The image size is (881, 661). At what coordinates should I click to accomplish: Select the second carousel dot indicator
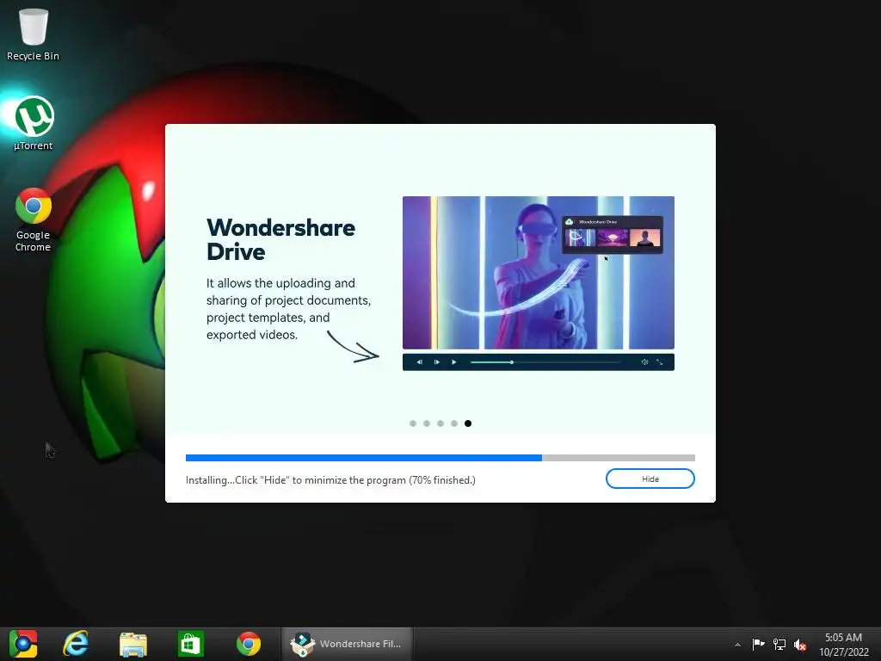click(427, 423)
